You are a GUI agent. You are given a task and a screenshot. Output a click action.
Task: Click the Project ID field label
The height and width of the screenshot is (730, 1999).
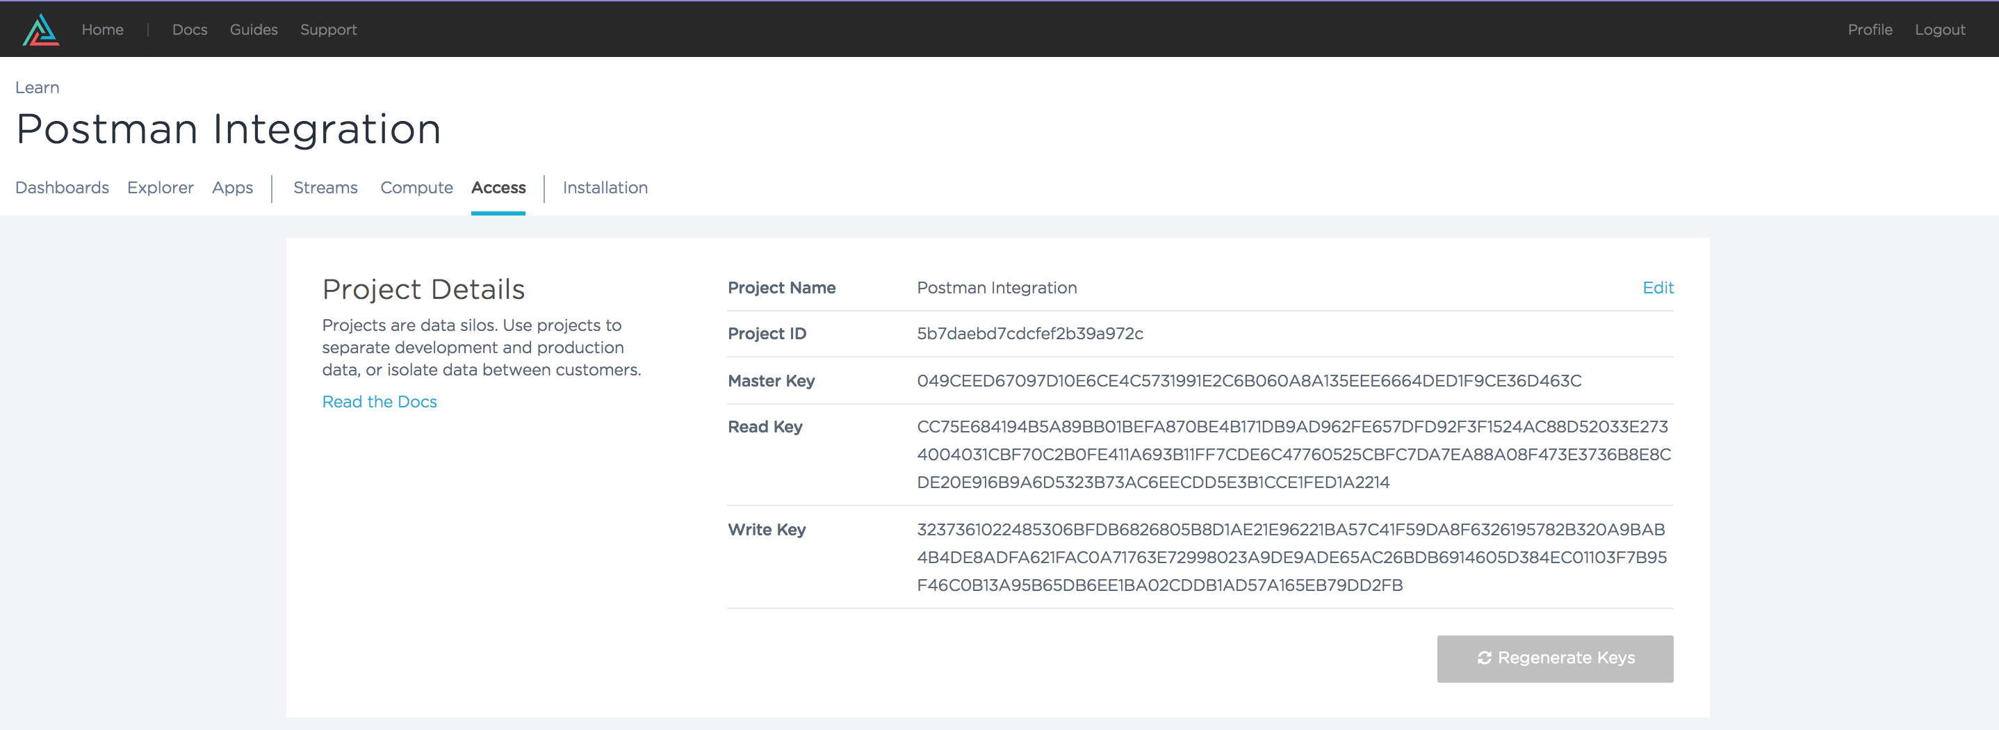767,333
